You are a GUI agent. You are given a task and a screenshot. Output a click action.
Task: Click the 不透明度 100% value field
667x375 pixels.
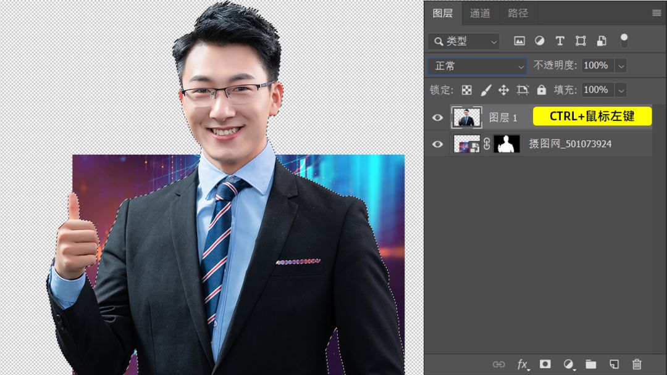tap(597, 65)
